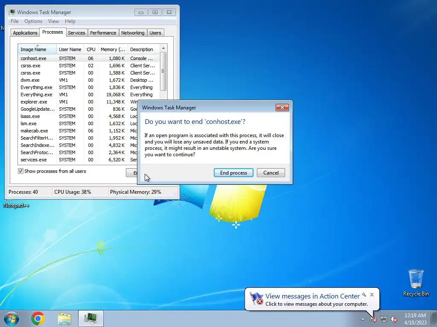Select the services.exe process

78,160
